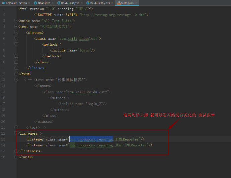231x178 pixels.
Task: Click 'com.kaili.BaiduTest2' in commented block
Action: [x=87, y=92]
